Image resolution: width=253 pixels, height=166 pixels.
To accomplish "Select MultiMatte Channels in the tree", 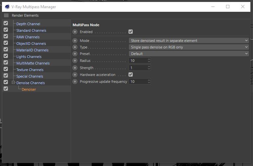I will click(33, 63).
